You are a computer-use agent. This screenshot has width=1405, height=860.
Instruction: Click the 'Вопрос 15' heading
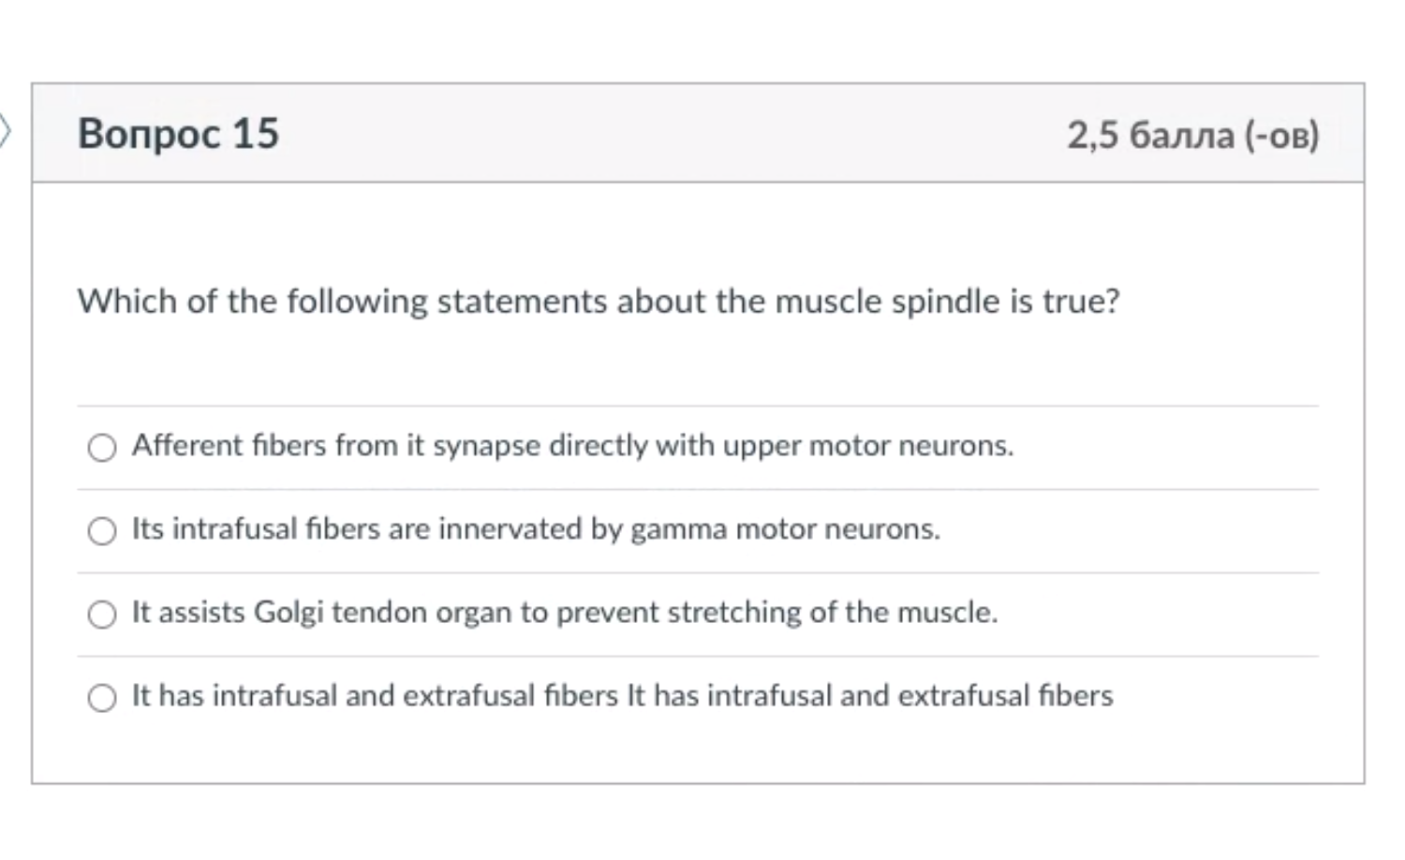tap(178, 133)
